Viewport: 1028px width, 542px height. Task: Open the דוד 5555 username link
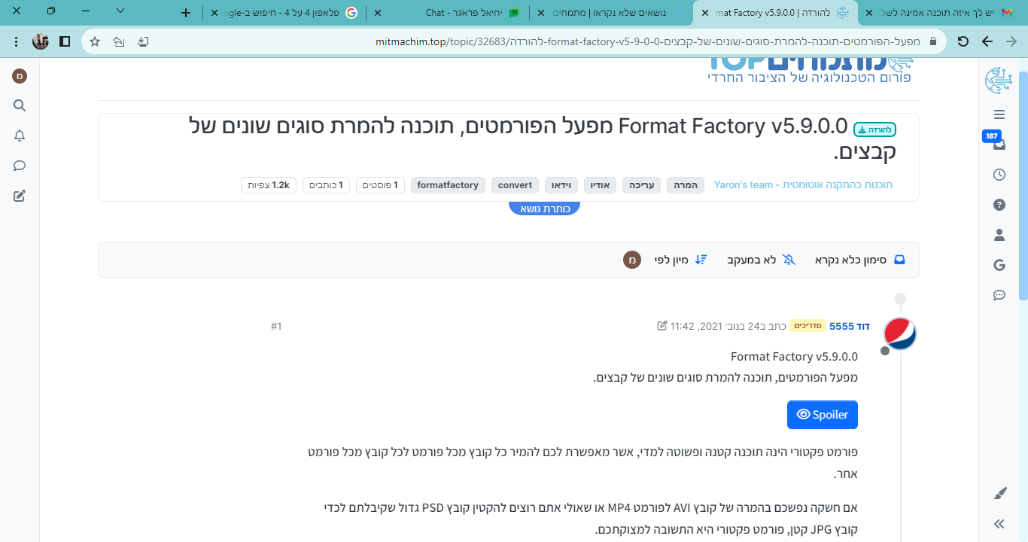pos(850,326)
